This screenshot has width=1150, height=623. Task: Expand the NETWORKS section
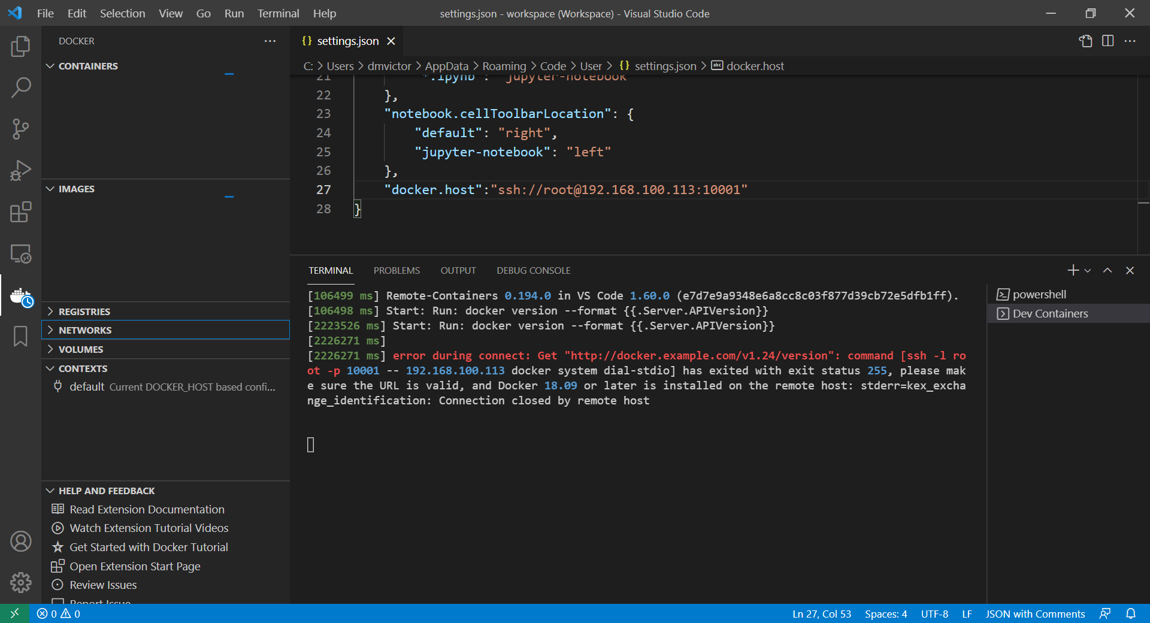85,329
